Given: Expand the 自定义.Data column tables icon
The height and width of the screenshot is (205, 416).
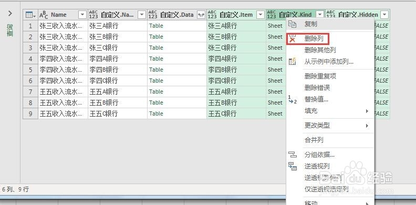Looking at the screenshot, I should click(201, 15).
